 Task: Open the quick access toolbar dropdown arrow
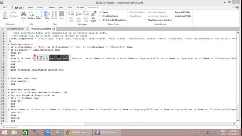(x=23, y=8)
